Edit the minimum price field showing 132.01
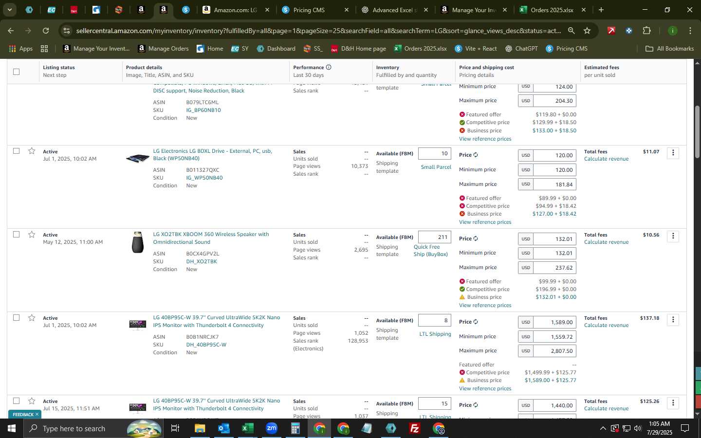Viewport: 701px width, 438px height. click(554, 253)
